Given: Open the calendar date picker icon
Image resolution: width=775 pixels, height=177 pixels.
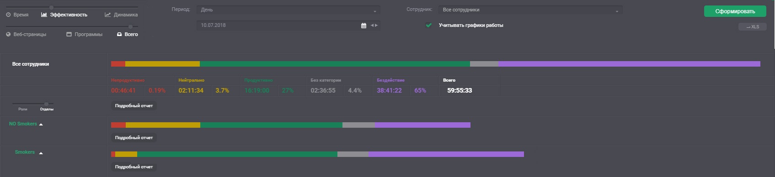Looking at the screenshot, I should [x=363, y=26].
